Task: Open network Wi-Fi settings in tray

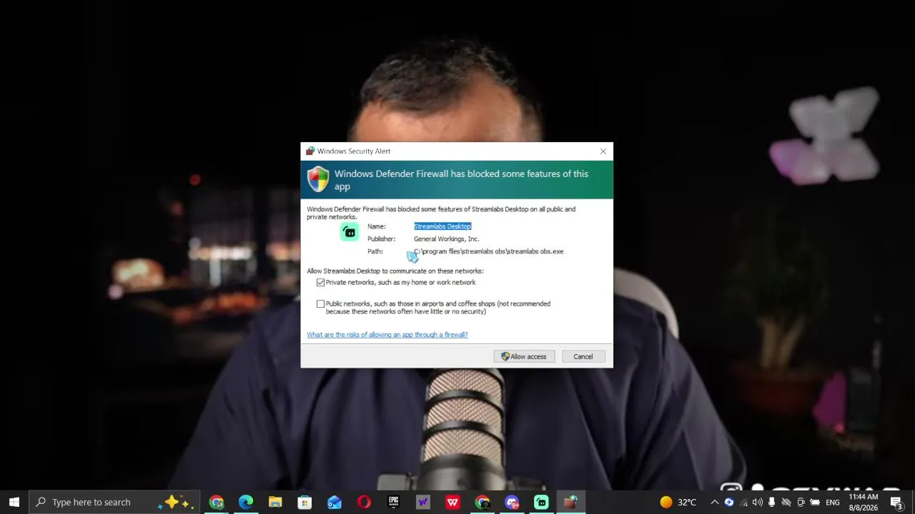Action: tap(743, 502)
